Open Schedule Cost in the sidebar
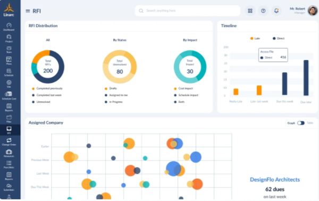 tap(9, 95)
